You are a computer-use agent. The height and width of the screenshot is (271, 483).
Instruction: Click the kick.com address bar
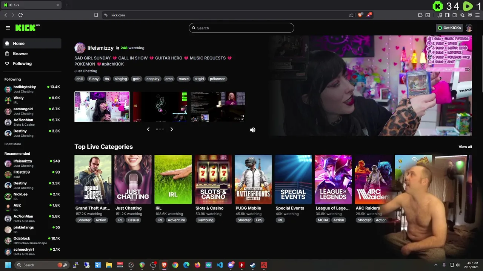[x=226, y=15]
